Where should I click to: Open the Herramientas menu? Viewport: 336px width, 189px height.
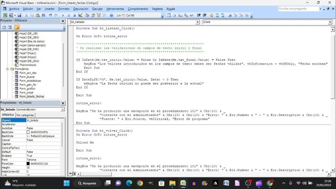(115, 9)
